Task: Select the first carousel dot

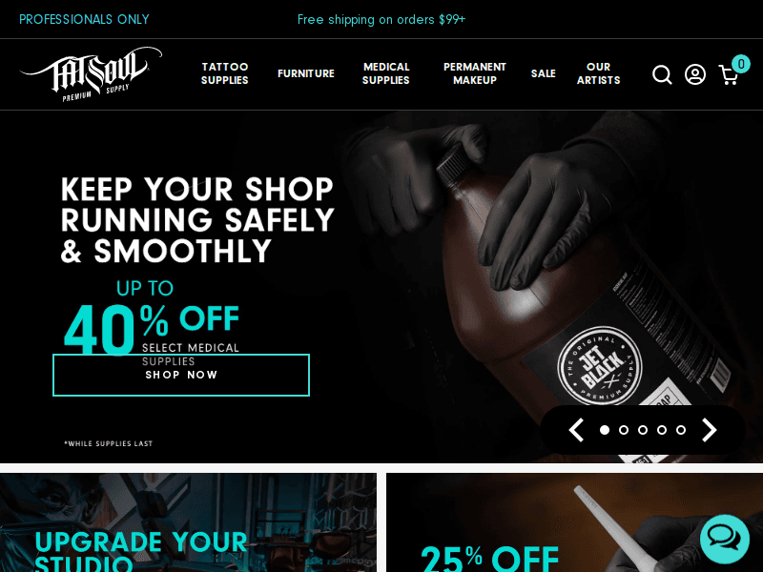Action: click(605, 430)
